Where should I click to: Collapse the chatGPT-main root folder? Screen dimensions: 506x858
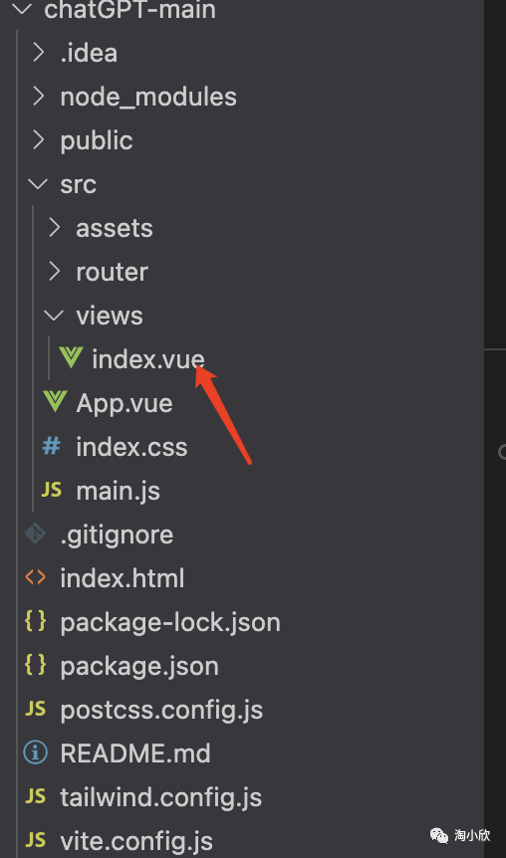click(22, 9)
